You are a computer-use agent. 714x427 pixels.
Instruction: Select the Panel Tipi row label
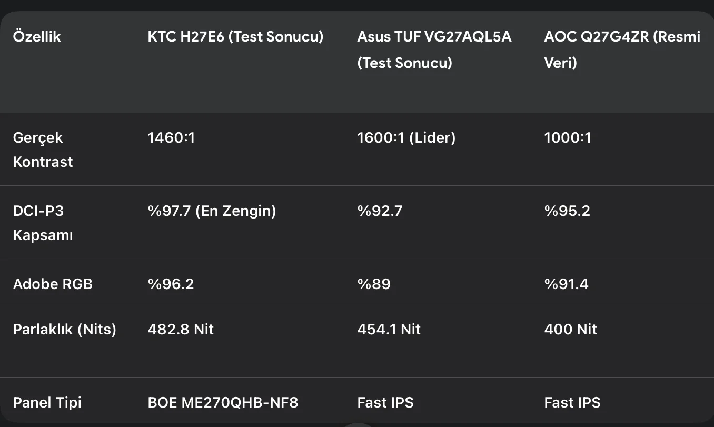pos(47,403)
